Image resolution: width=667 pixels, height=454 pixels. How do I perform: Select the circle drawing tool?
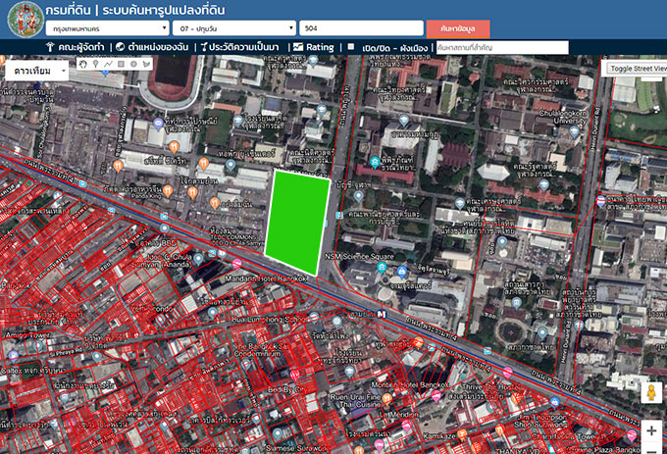(x=134, y=65)
